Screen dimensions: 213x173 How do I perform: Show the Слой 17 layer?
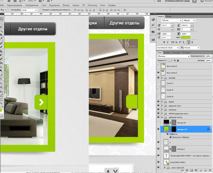(158, 83)
